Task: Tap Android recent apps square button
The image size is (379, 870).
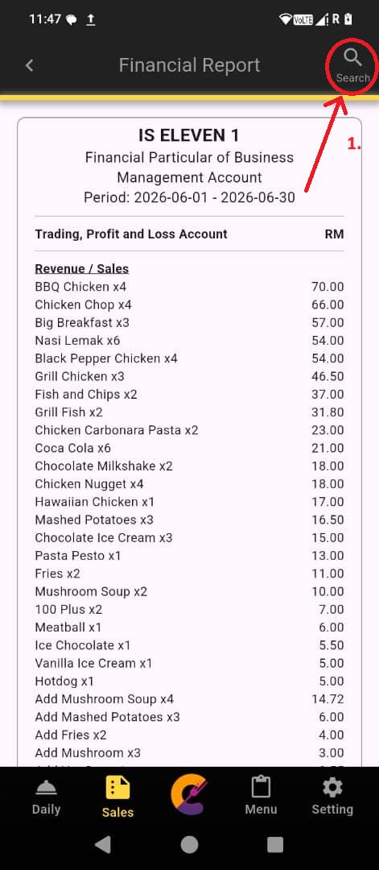Action: 275,844
